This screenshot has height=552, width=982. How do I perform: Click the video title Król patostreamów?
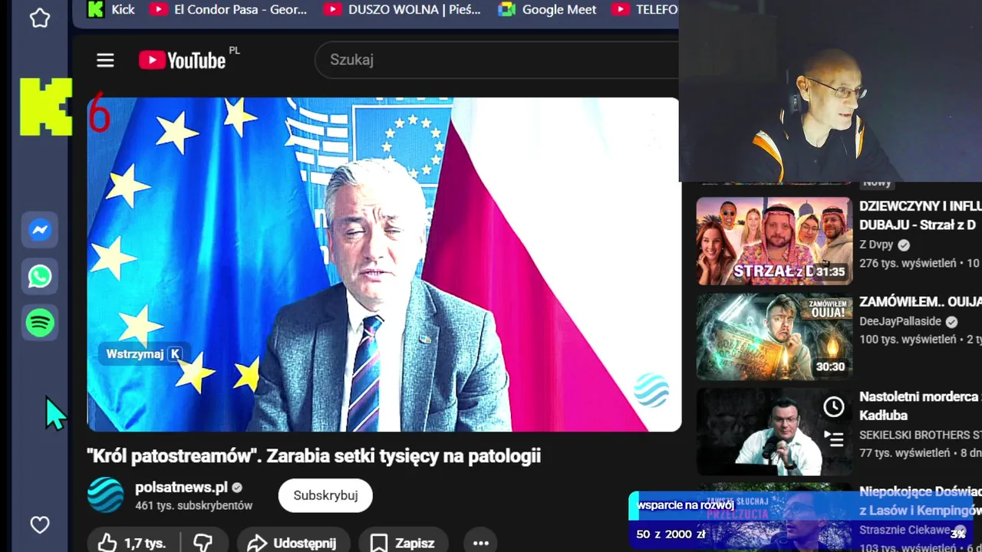[314, 456]
